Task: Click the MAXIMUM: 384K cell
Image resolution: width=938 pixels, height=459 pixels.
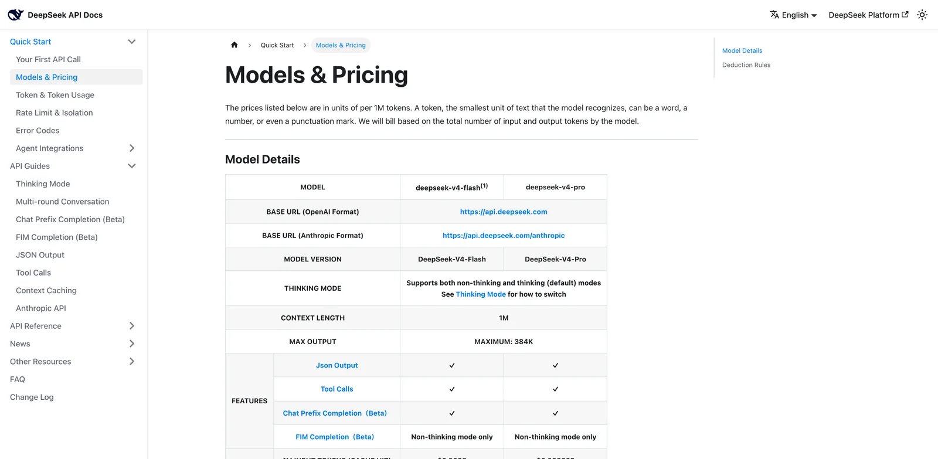Action: (504, 341)
